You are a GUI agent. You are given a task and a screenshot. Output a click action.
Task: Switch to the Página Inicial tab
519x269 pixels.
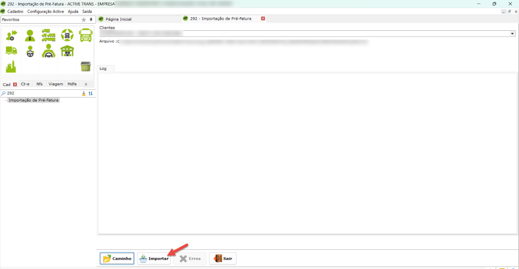[x=119, y=19]
